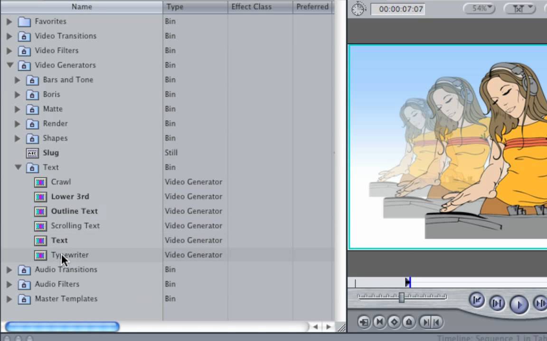
Task: Collapse the Video Generators bin
Action: (x=10, y=65)
